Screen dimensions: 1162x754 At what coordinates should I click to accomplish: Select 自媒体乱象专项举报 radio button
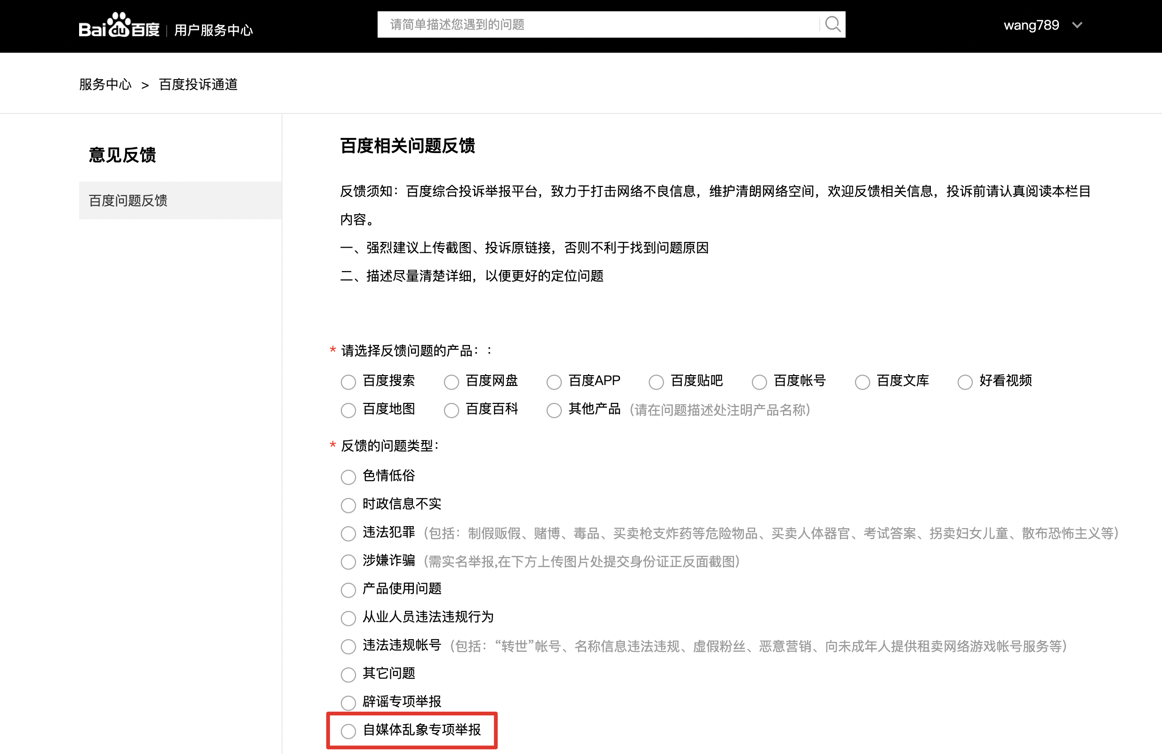pos(348,731)
